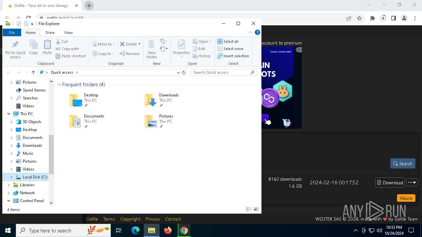The height and width of the screenshot is (237, 422).
Task: Open the File ribbon tab
Action: (x=12, y=33)
